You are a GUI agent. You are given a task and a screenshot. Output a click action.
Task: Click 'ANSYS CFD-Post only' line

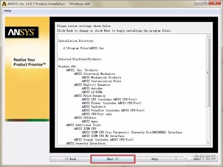pyautogui.click(x=97, y=114)
